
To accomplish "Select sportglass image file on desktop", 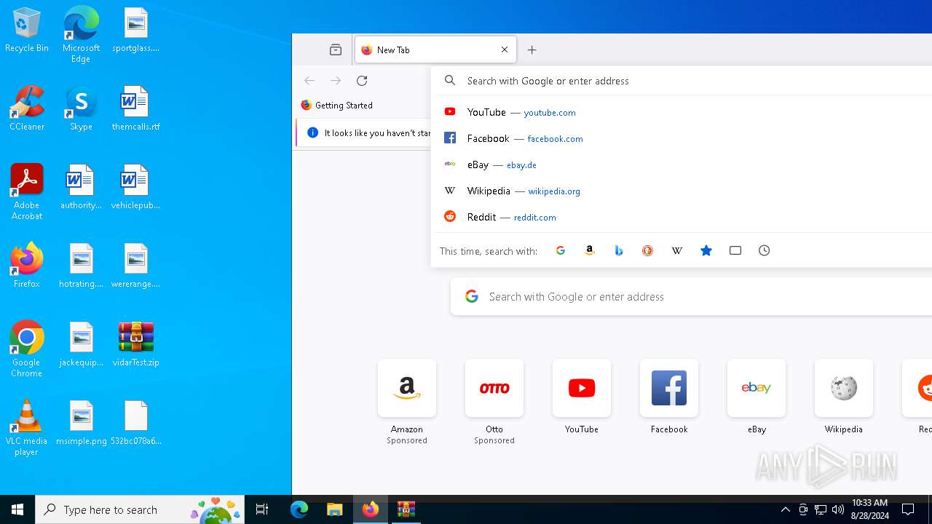I will 135,30.
